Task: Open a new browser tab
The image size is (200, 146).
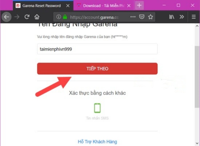Action: [139, 5]
